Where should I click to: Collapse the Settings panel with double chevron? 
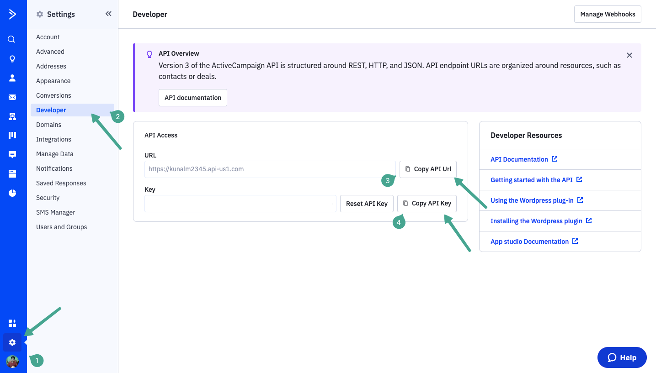[108, 14]
